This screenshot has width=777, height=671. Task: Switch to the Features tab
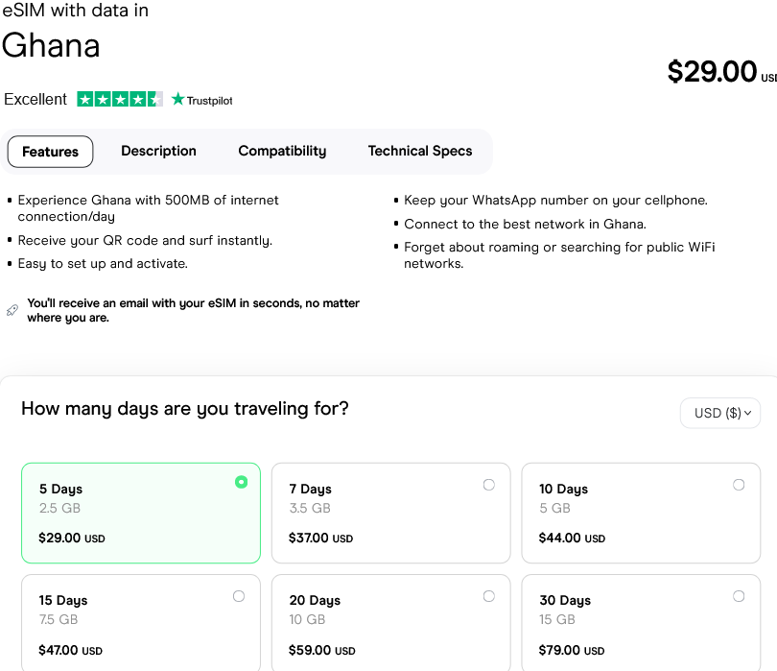click(x=50, y=152)
